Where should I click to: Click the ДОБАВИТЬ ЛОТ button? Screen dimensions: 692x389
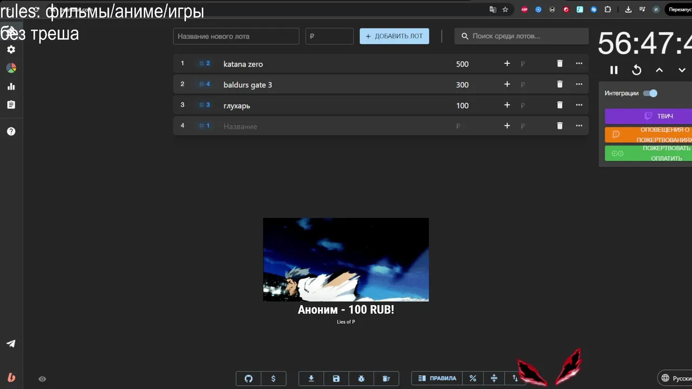pyautogui.click(x=395, y=36)
